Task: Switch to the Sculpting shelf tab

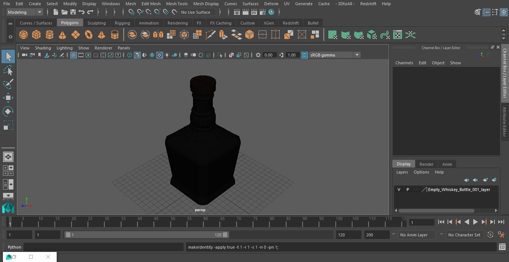Action: (x=97, y=23)
